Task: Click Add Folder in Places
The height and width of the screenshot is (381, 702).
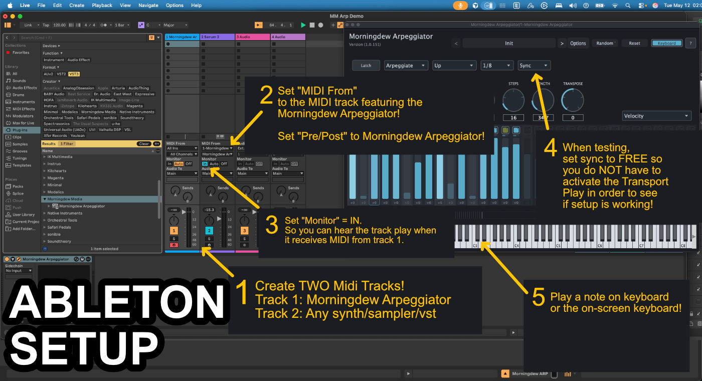Action: [x=21, y=229]
